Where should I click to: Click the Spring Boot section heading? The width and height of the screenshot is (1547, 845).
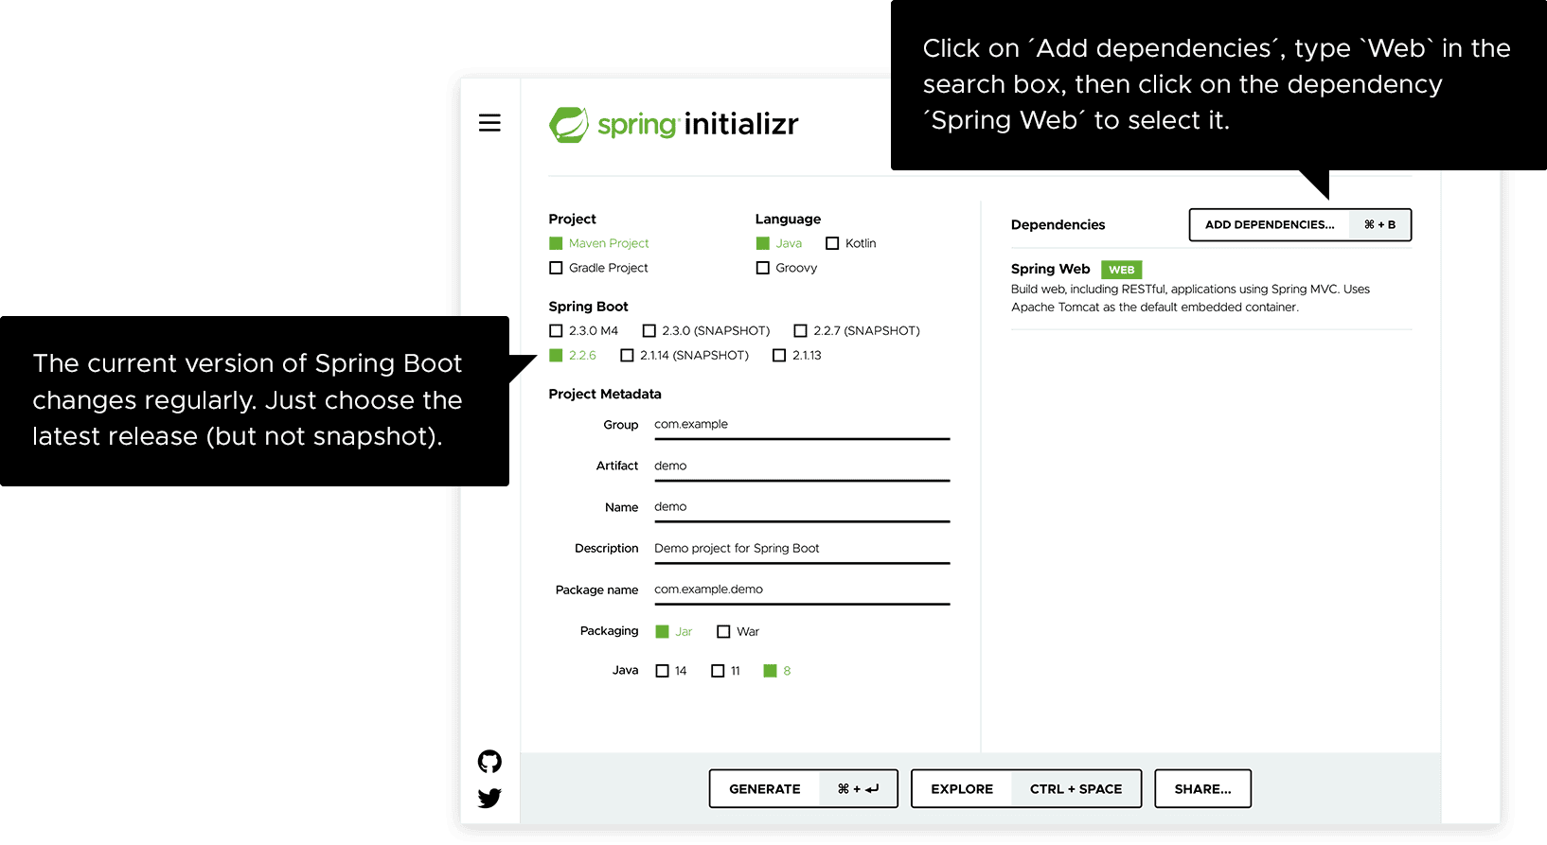click(x=588, y=307)
